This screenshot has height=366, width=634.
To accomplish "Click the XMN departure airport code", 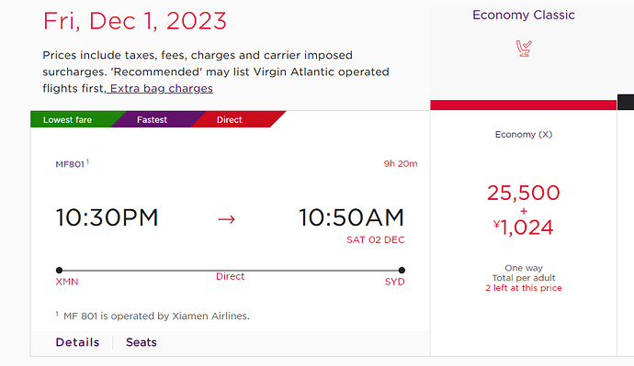I will pos(67,282).
